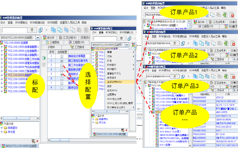Image resolution: width=238 pixels, height=148 pixels.
Task: Toggle the checkbox in configuration row 1
Action: pos(62,56)
